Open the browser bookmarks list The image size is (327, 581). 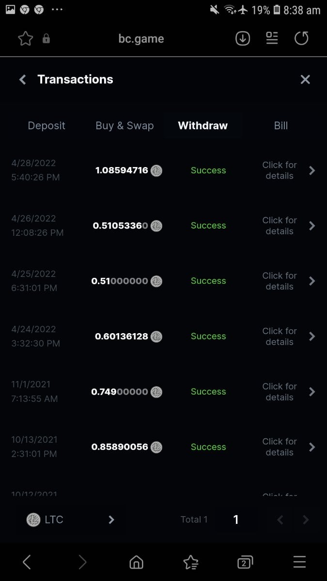tap(191, 562)
